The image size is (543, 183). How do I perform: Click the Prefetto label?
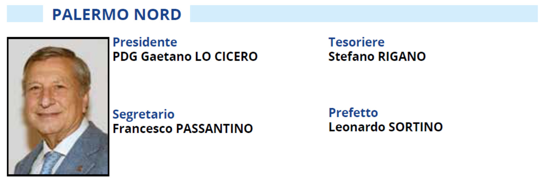coord(353,113)
